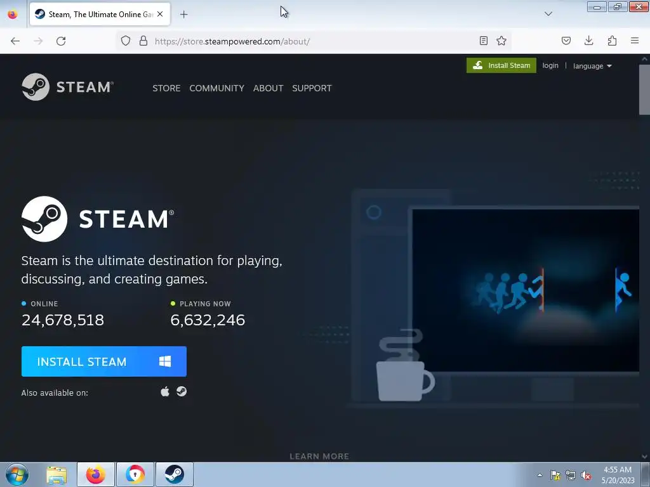The image size is (650, 487).
Task: Open the STORE menu
Action: coord(166,88)
